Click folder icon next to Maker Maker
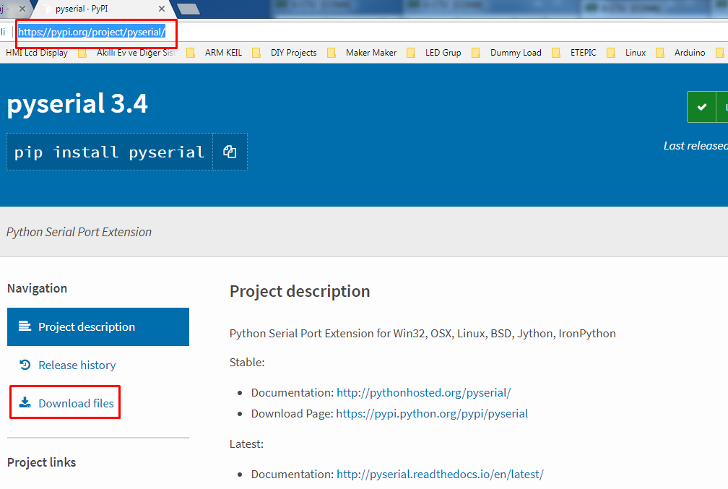Screen dimensions: 728x489 click(x=331, y=53)
